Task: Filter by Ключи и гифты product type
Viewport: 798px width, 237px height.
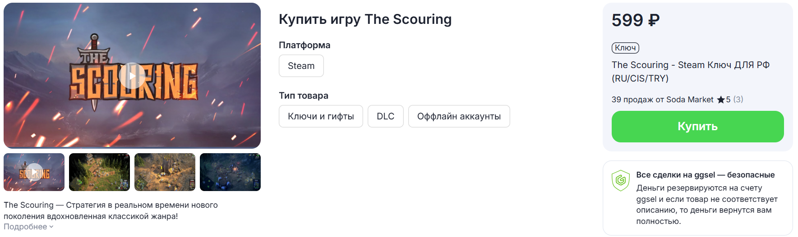Action: [321, 116]
